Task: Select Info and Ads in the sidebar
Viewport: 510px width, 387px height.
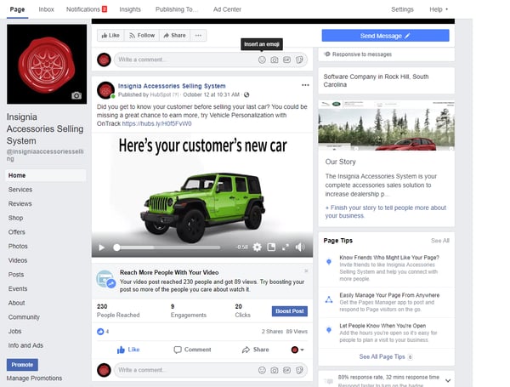Action: [x=25, y=345]
